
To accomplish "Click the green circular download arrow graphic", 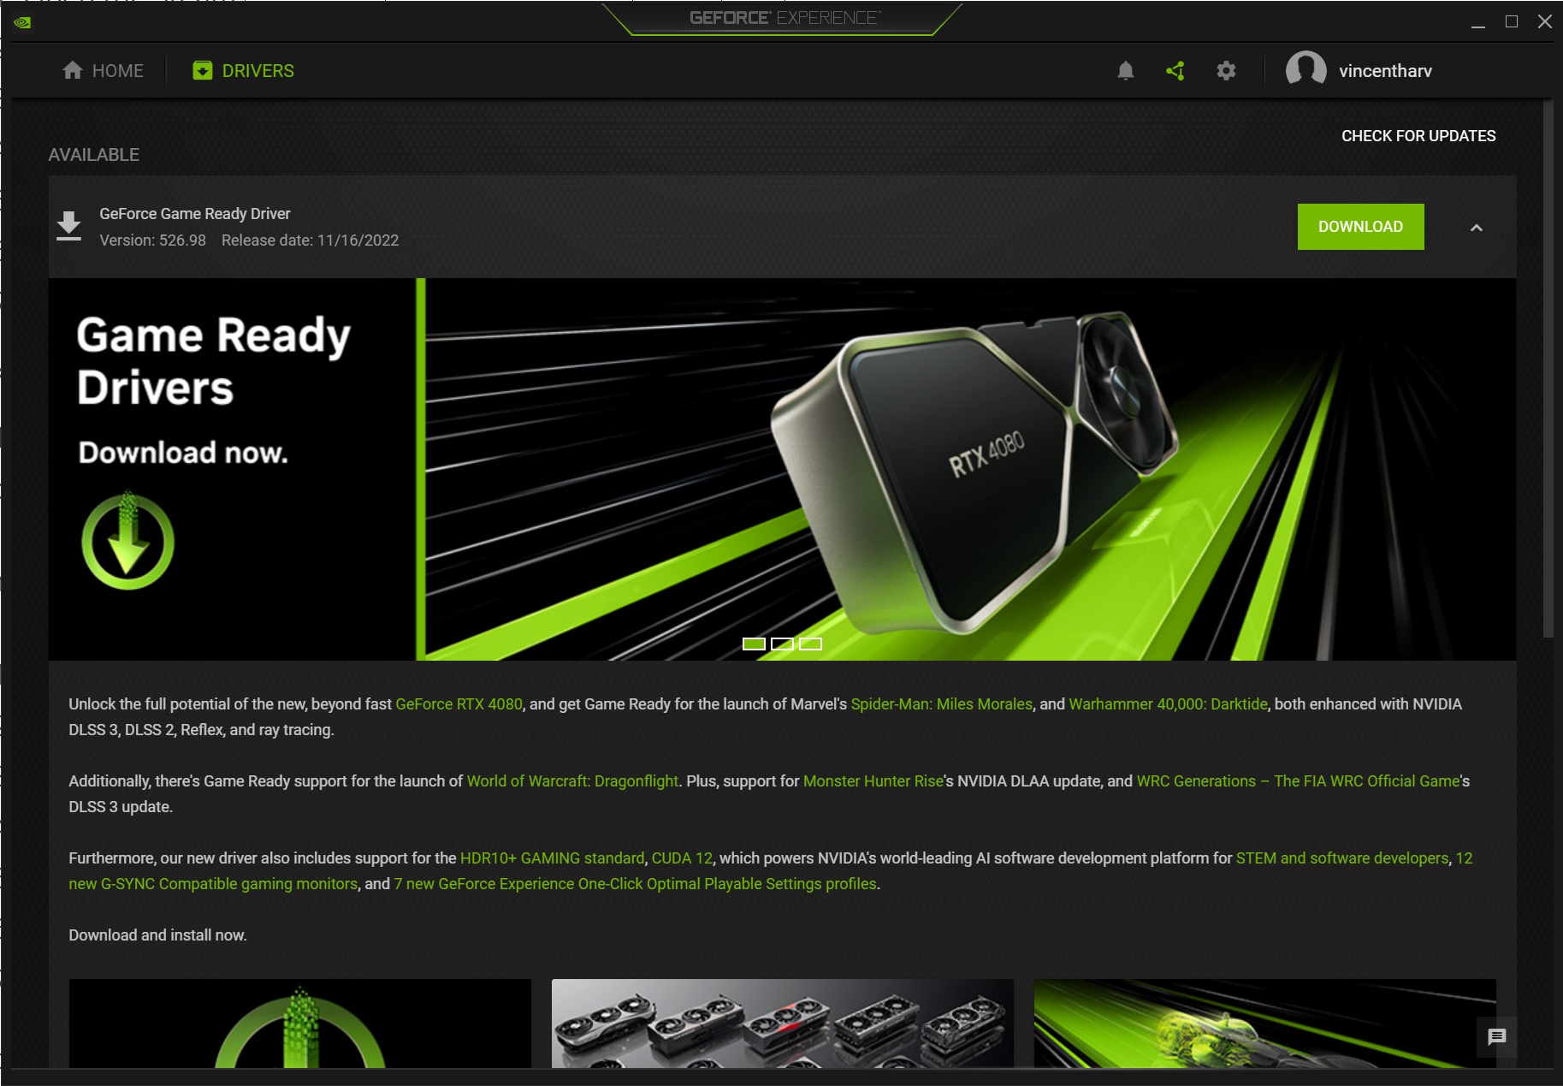I will 127,540.
